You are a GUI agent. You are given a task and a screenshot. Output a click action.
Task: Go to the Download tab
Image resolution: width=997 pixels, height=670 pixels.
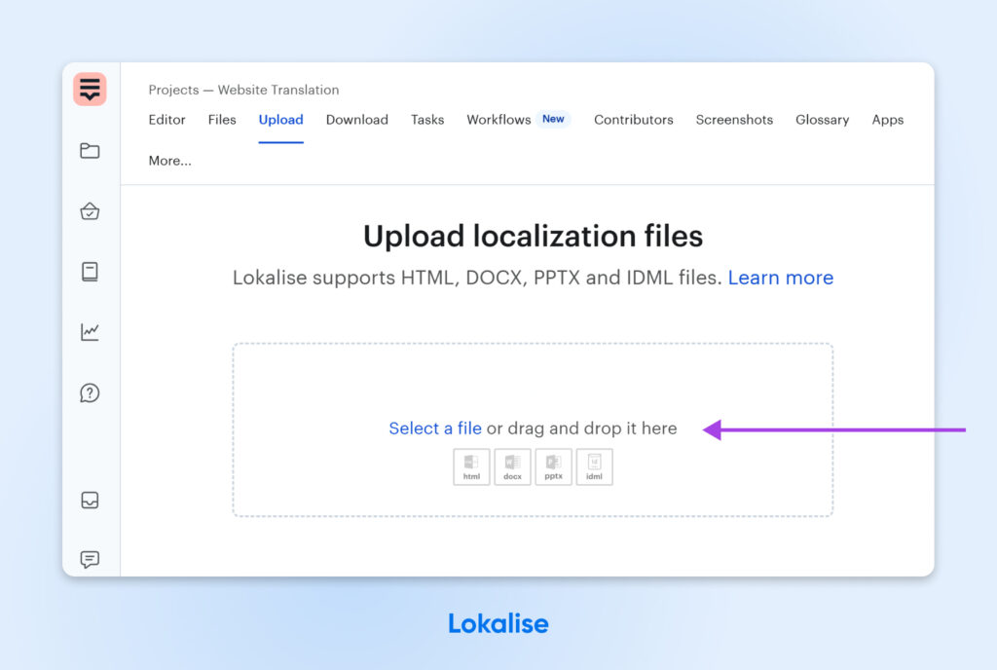pyautogui.click(x=356, y=120)
